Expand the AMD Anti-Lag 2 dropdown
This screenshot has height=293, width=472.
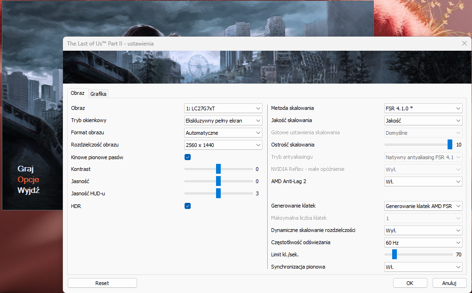pos(423,181)
